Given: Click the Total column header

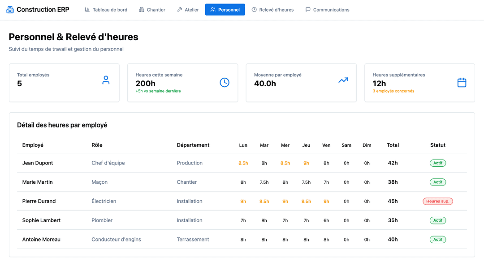Looking at the screenshot, I should [x=393, y=145].
